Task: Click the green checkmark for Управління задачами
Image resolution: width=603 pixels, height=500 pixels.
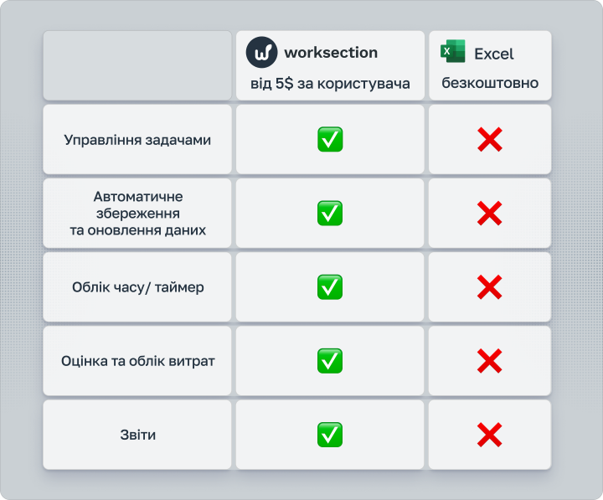Action: 330,139
